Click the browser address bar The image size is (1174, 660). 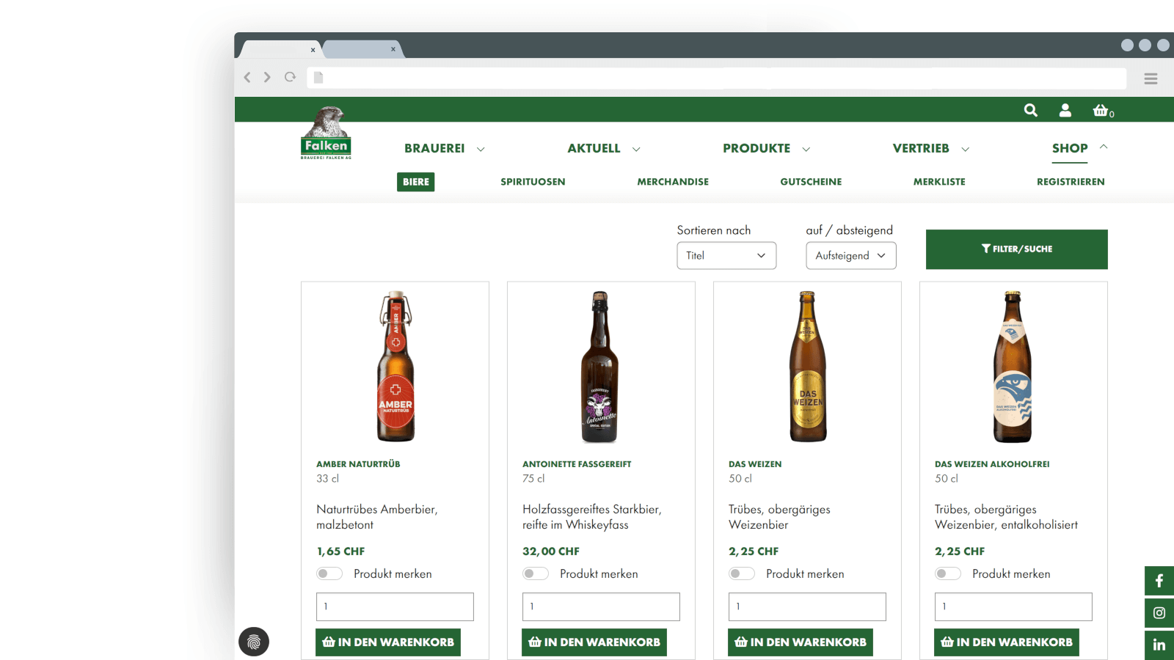(x=716, y=78)
